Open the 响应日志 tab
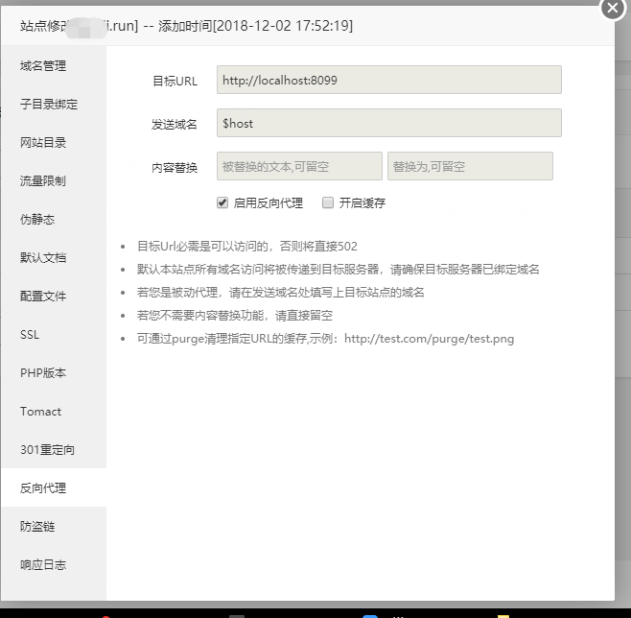Viewport: 631px width, 618px height. click(x=44, y=565)
